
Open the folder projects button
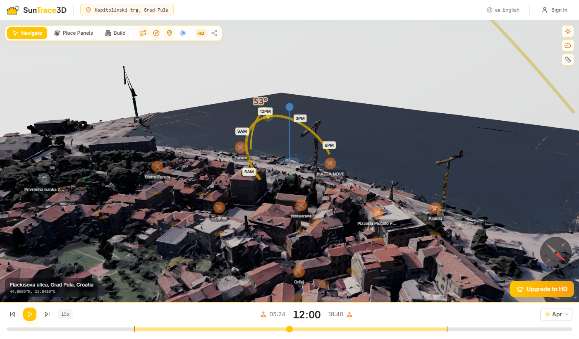[x=568, y=45]
